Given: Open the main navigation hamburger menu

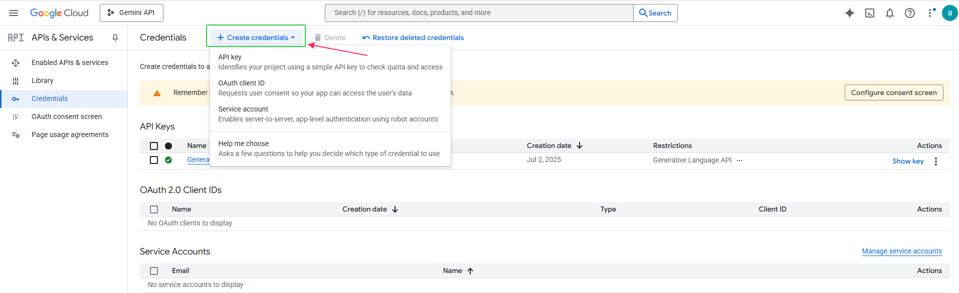Looking at the screenshot, I should click(14, 13).
